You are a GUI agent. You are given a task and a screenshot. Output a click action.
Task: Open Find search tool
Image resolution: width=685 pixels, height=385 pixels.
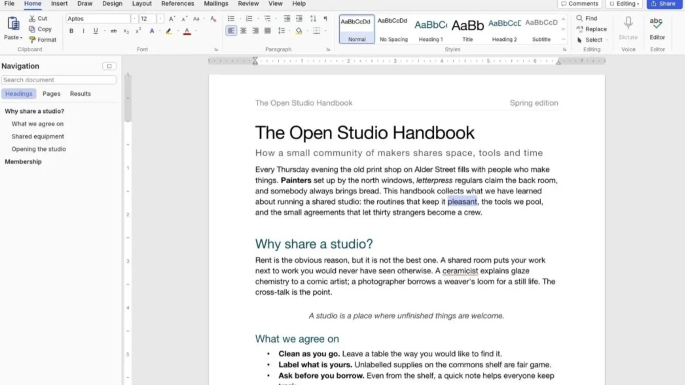coord(586,18)
